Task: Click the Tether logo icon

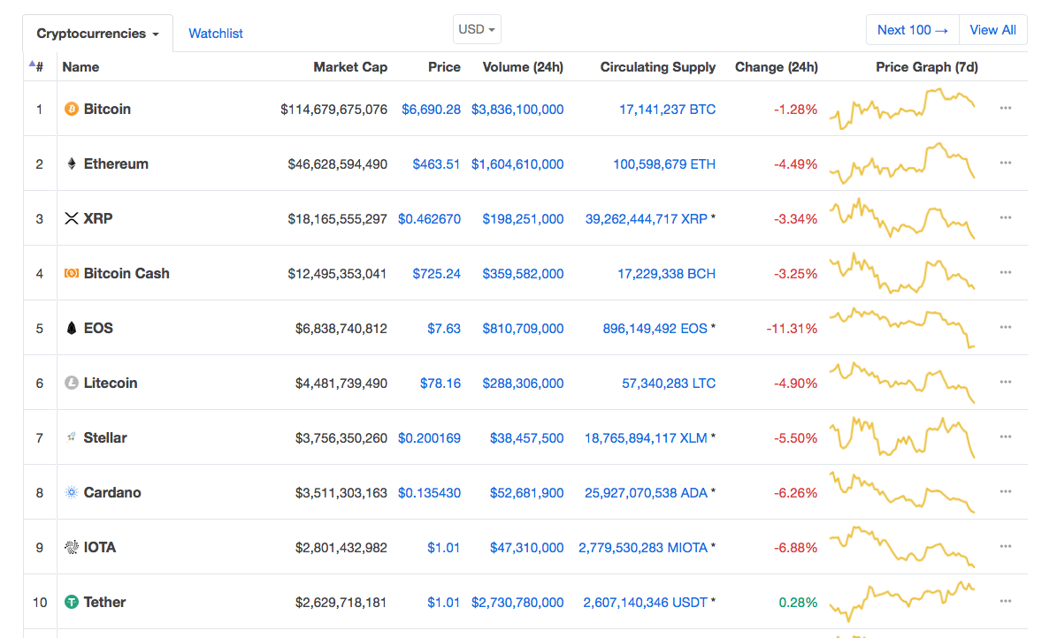Action: pyautogui.click(x=72, y=602)
